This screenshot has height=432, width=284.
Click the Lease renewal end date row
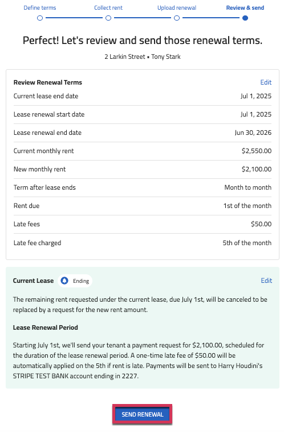(143, 133)
